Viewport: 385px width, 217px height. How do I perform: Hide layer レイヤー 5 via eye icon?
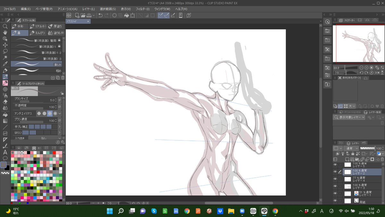(x=335, y=165)
